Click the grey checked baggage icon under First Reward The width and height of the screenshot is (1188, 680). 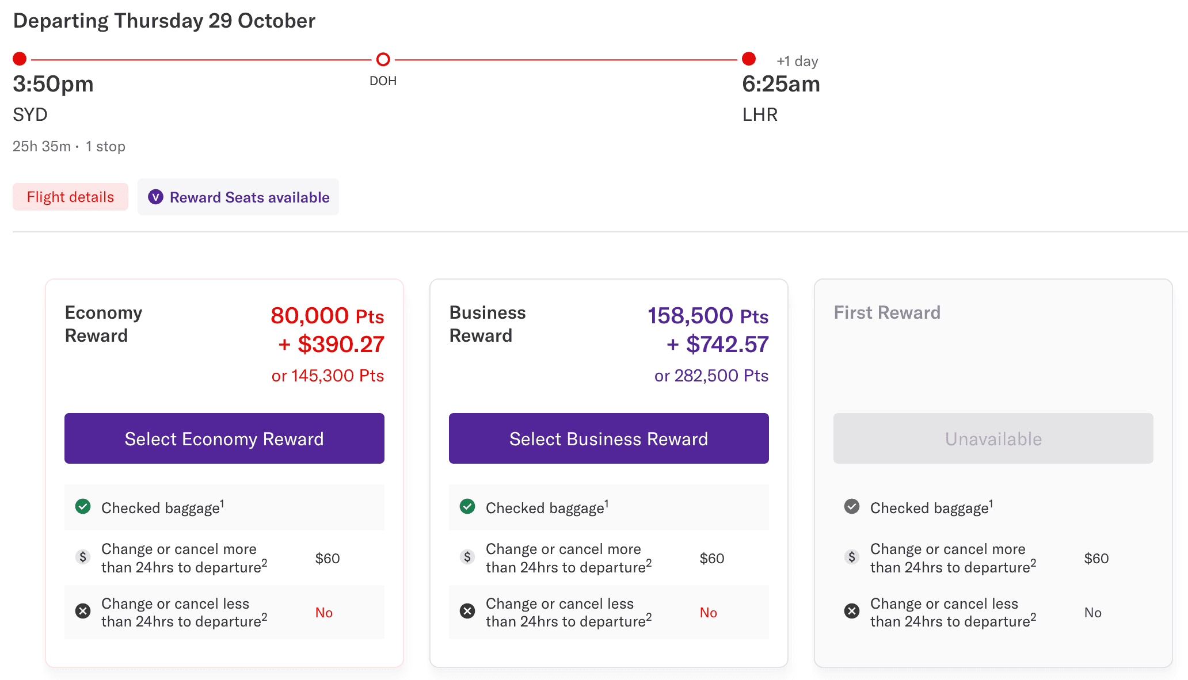852,507
